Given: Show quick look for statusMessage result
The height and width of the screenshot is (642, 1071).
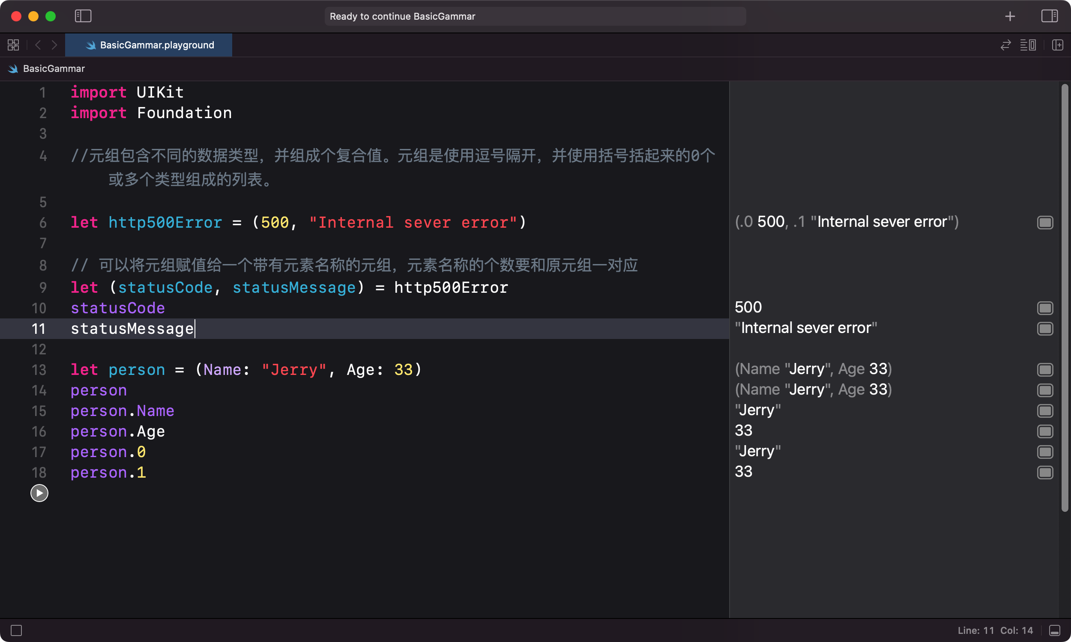Looking at the screenshot, I should 1045,329.
